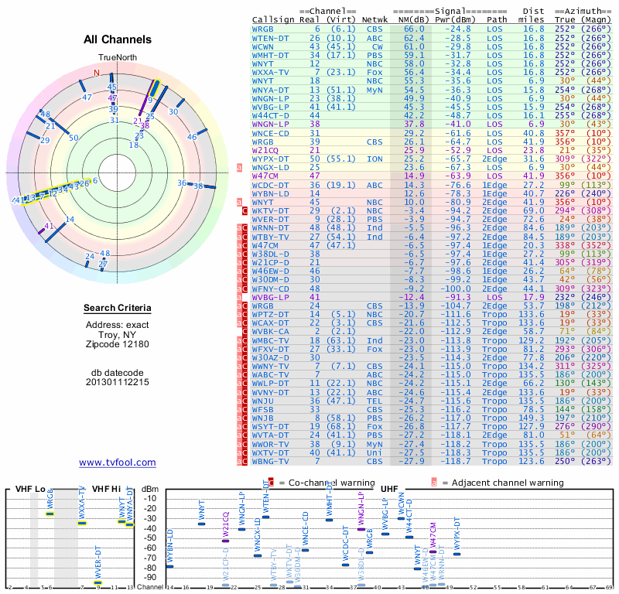Click WMHT-DT callsign in the table
The width and height of the screenshot is (619, 594).
[270, 55]
